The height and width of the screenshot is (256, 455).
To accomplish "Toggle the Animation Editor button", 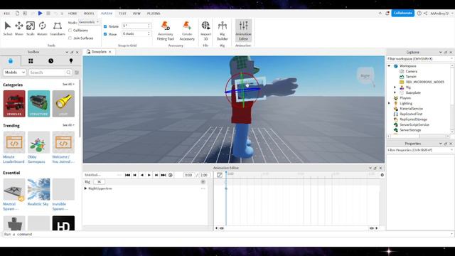I will pos(243,31).
